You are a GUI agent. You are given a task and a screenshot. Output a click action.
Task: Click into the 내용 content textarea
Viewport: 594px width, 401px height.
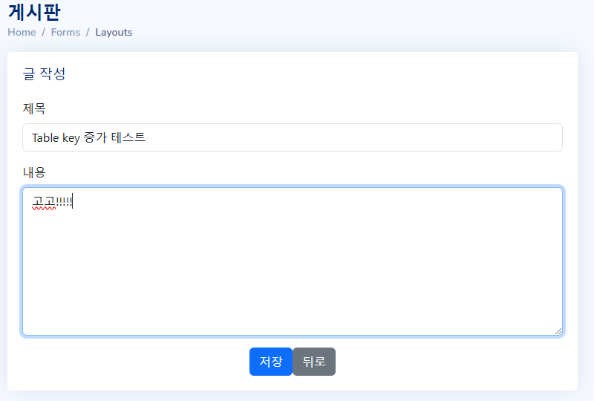tap(293, 261)
